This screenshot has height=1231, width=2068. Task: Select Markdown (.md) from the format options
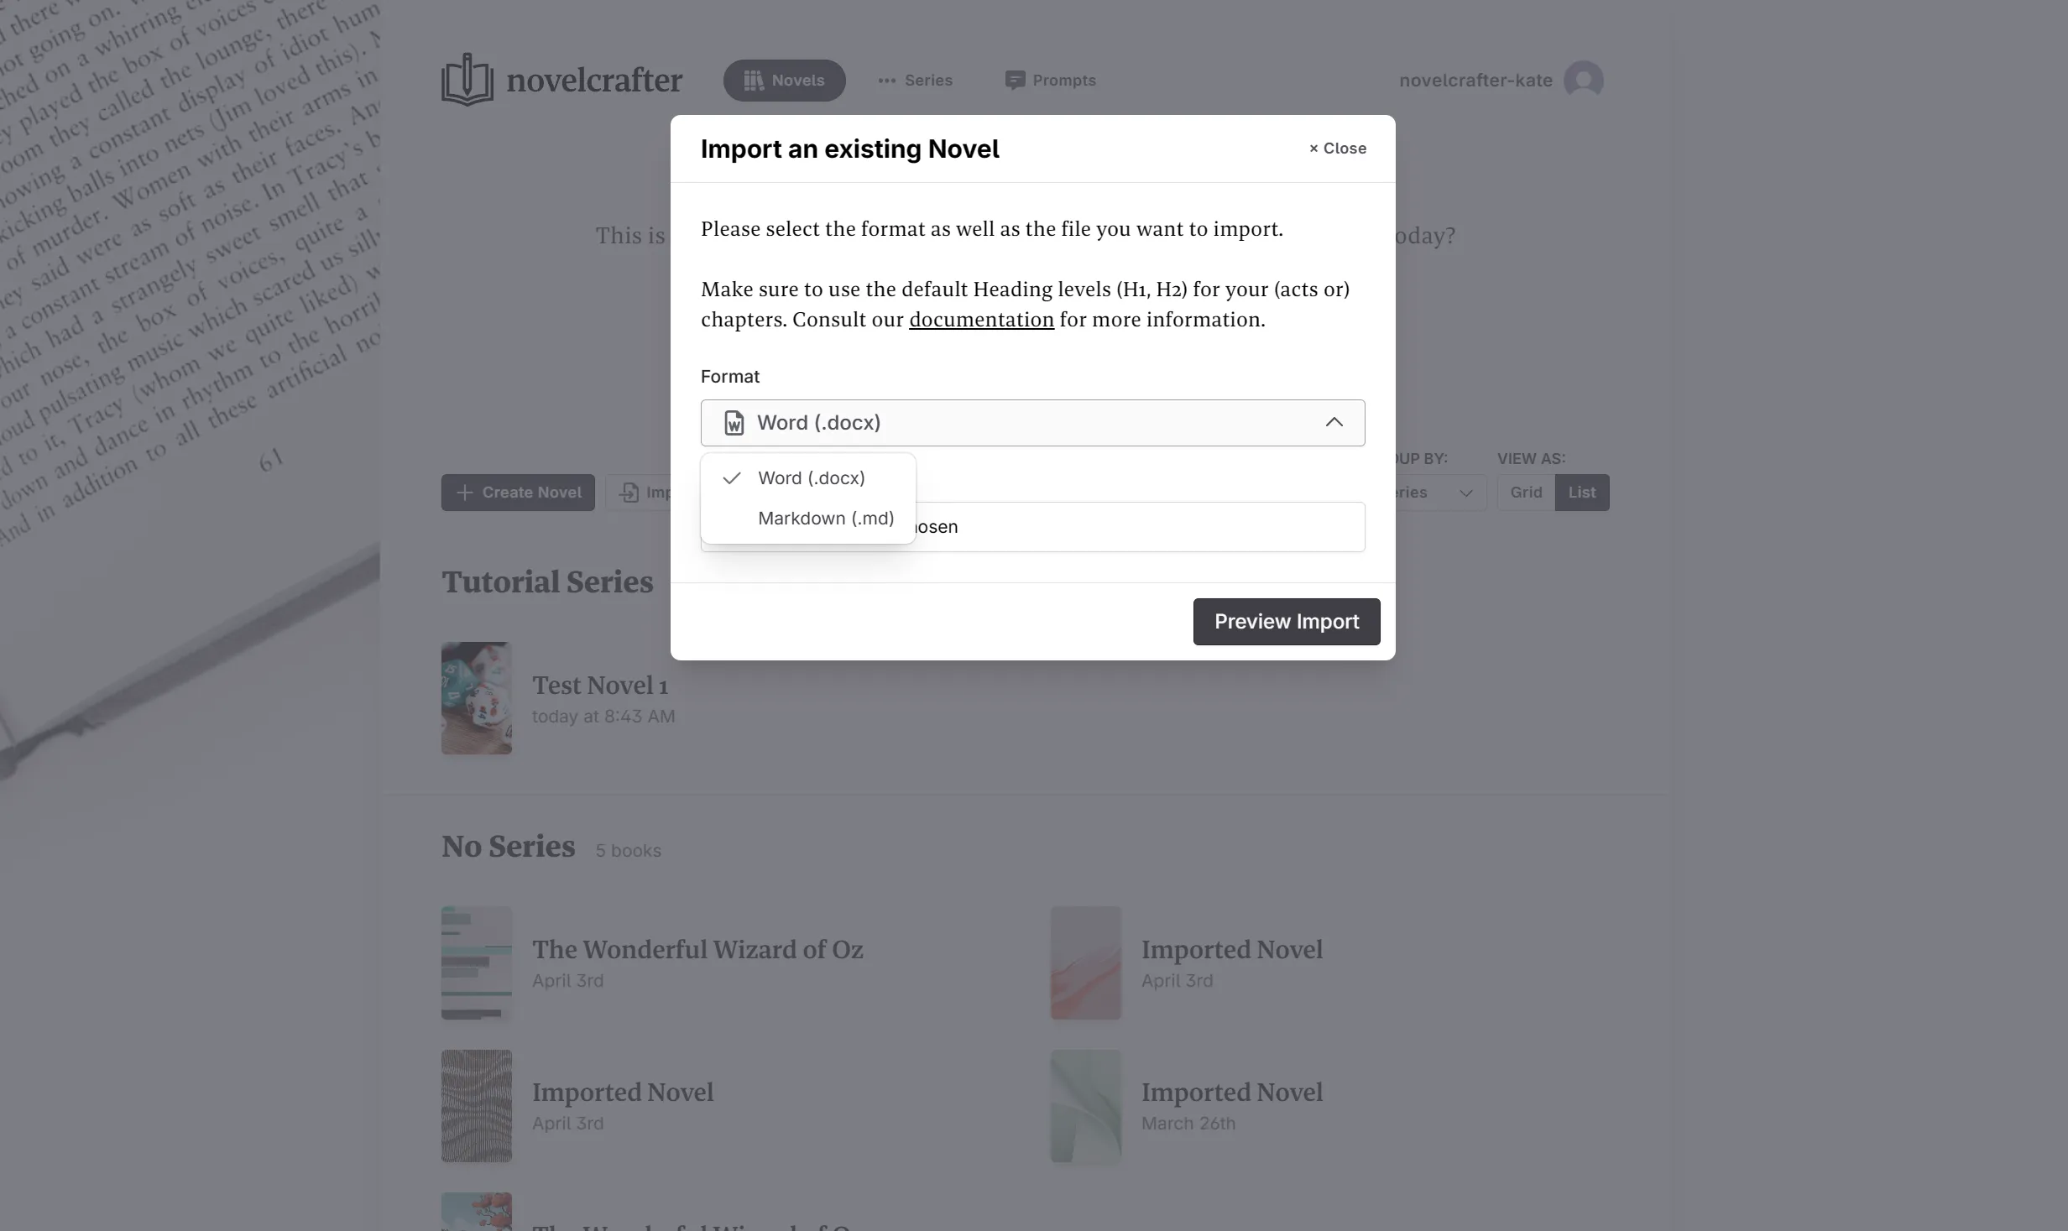(824, 519)
